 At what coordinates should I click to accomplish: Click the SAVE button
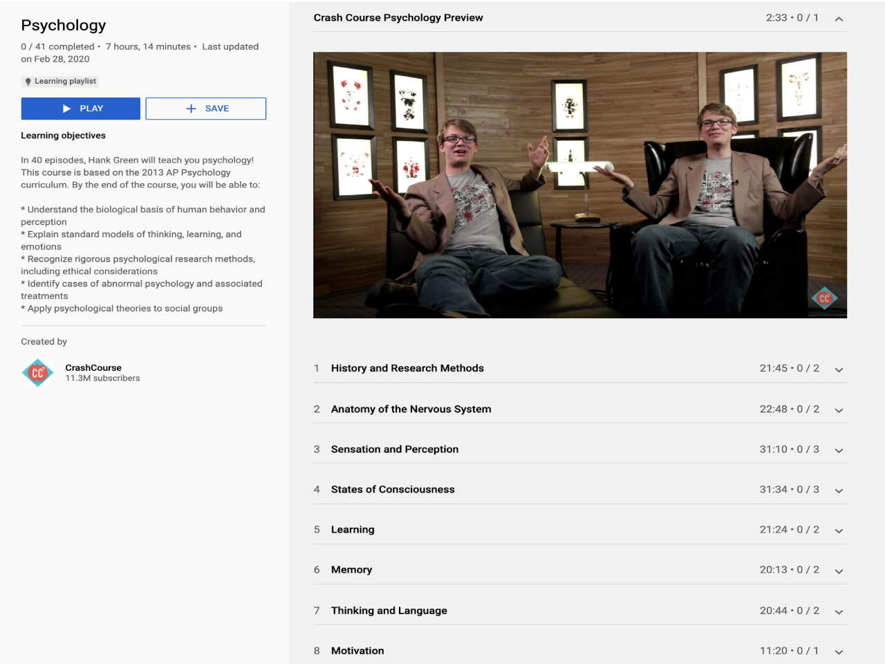coord(206,109)
